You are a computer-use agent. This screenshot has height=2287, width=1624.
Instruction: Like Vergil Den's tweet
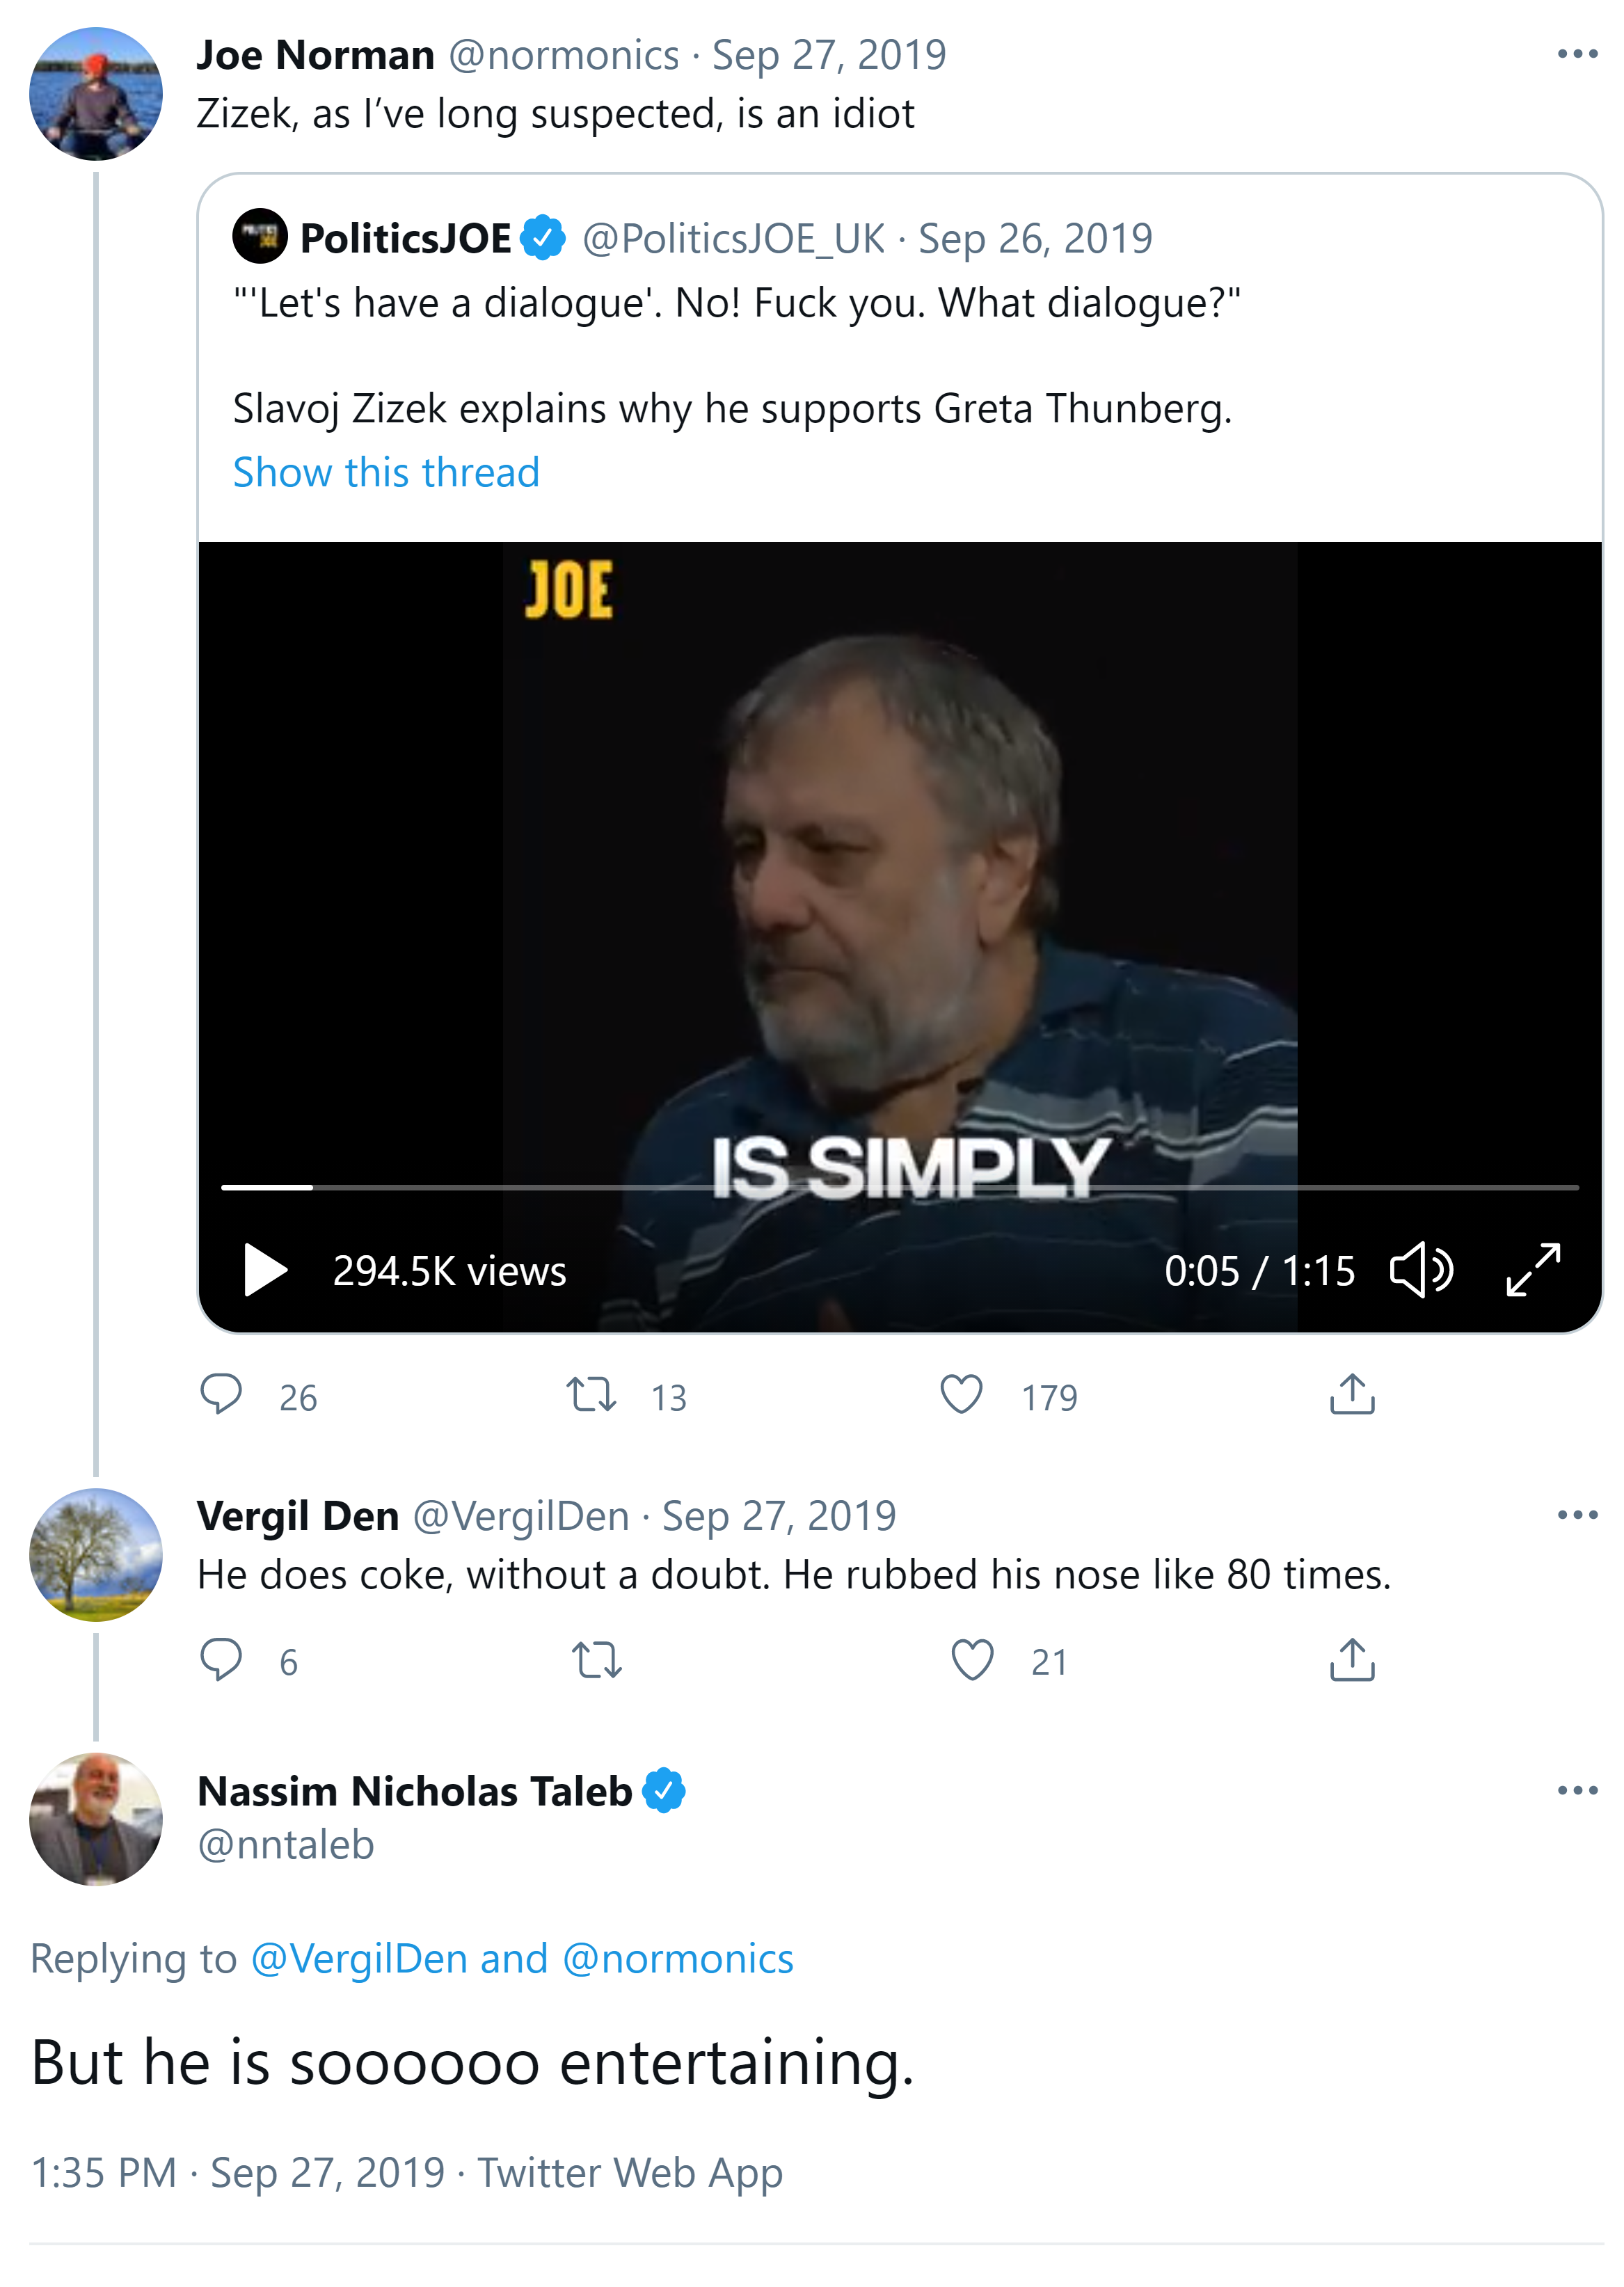click(x=972, y=1660)
